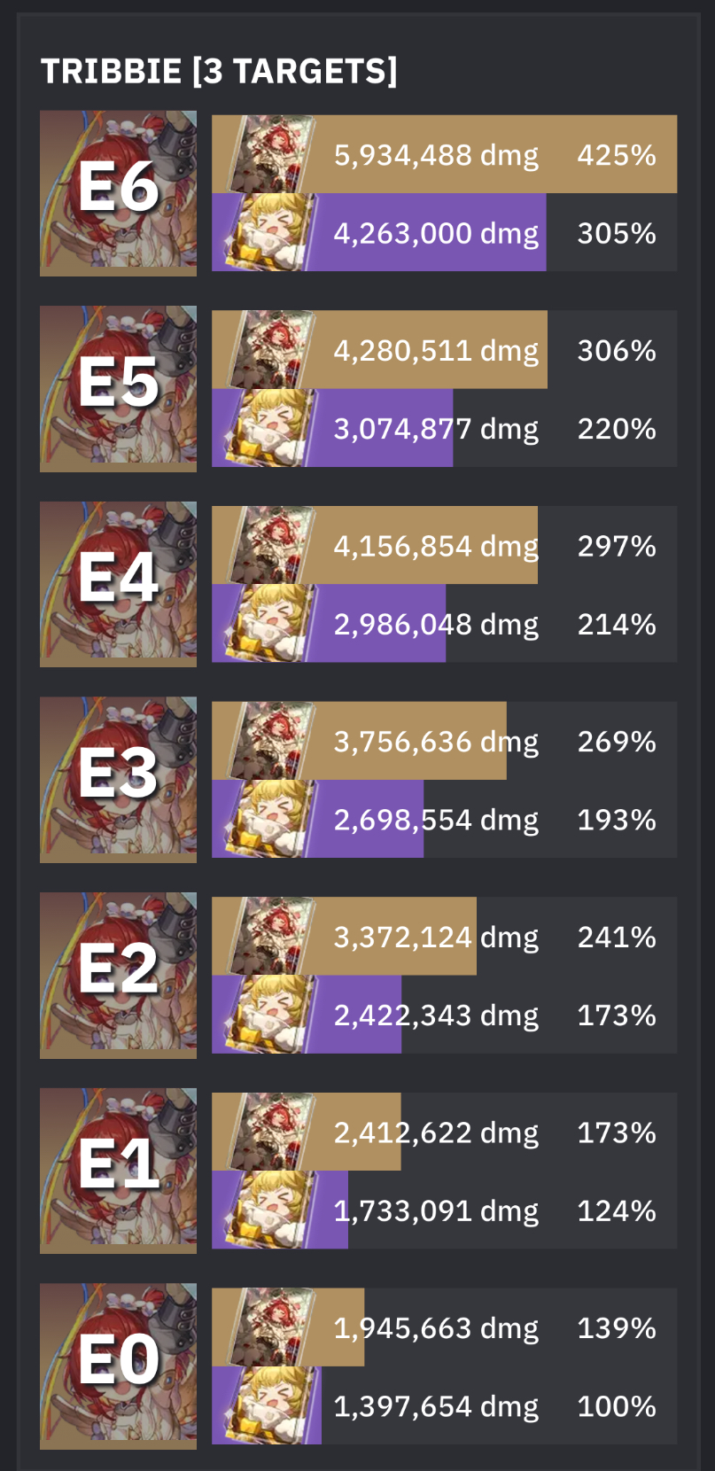Click red-haired light cone icon beside 3,756,636 dmg
Viewport: 715px width, 1471px height.
coord(269,741)
